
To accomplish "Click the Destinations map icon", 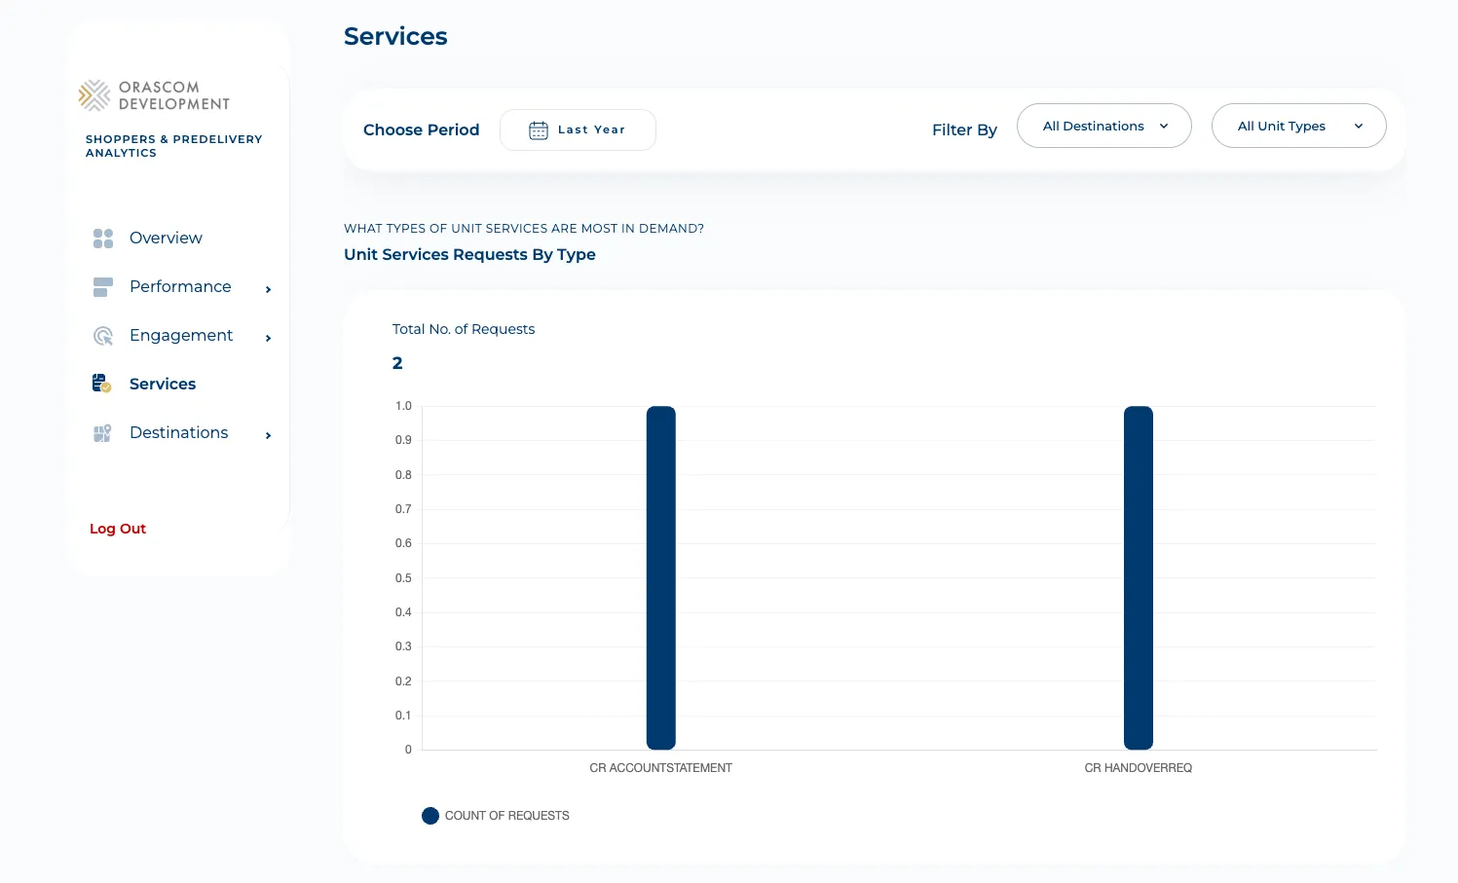I will point(102,433).
